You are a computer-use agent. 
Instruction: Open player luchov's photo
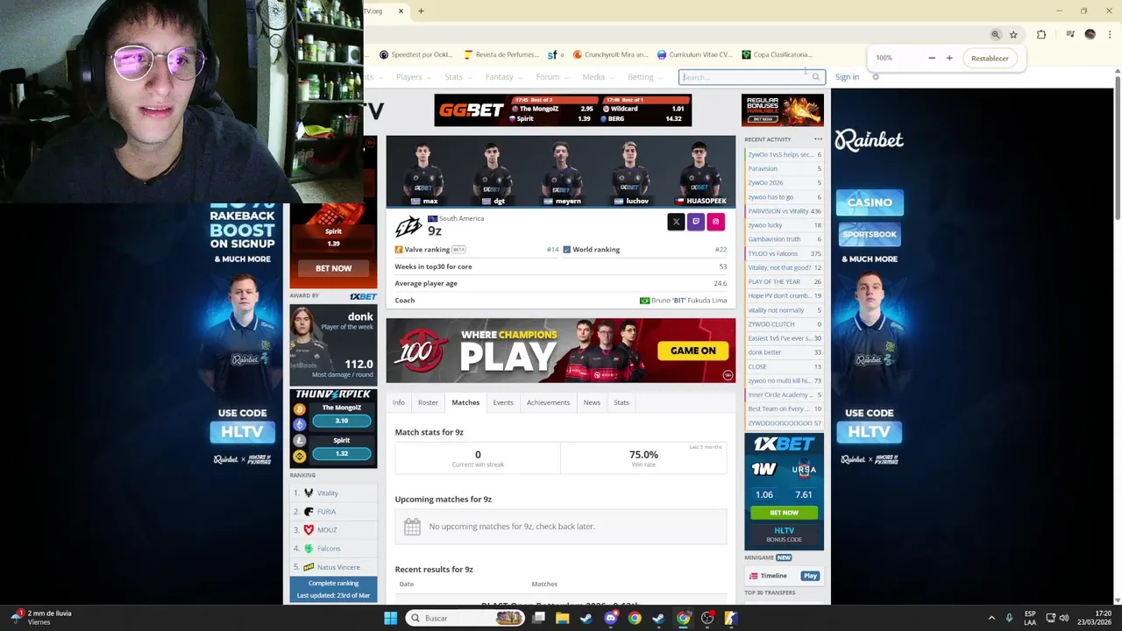[x=630, y=173]
